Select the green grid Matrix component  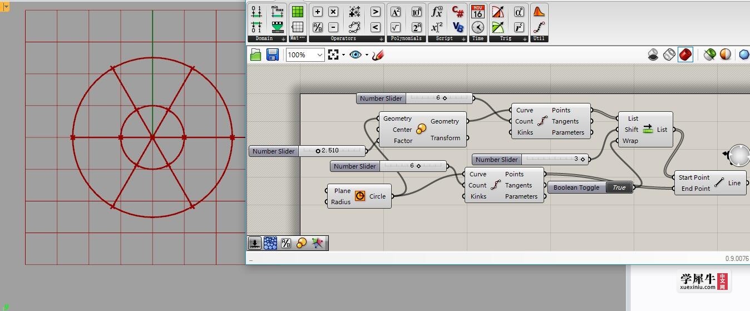pos(298,12)
